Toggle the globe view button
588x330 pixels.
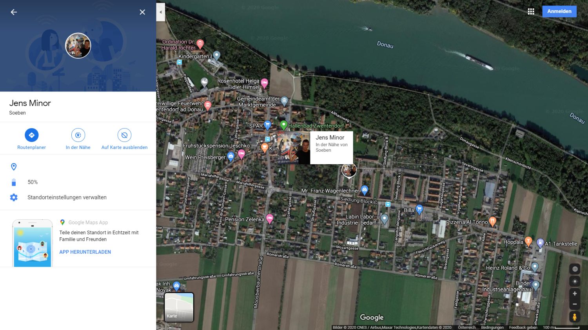(x=575, y=269)
